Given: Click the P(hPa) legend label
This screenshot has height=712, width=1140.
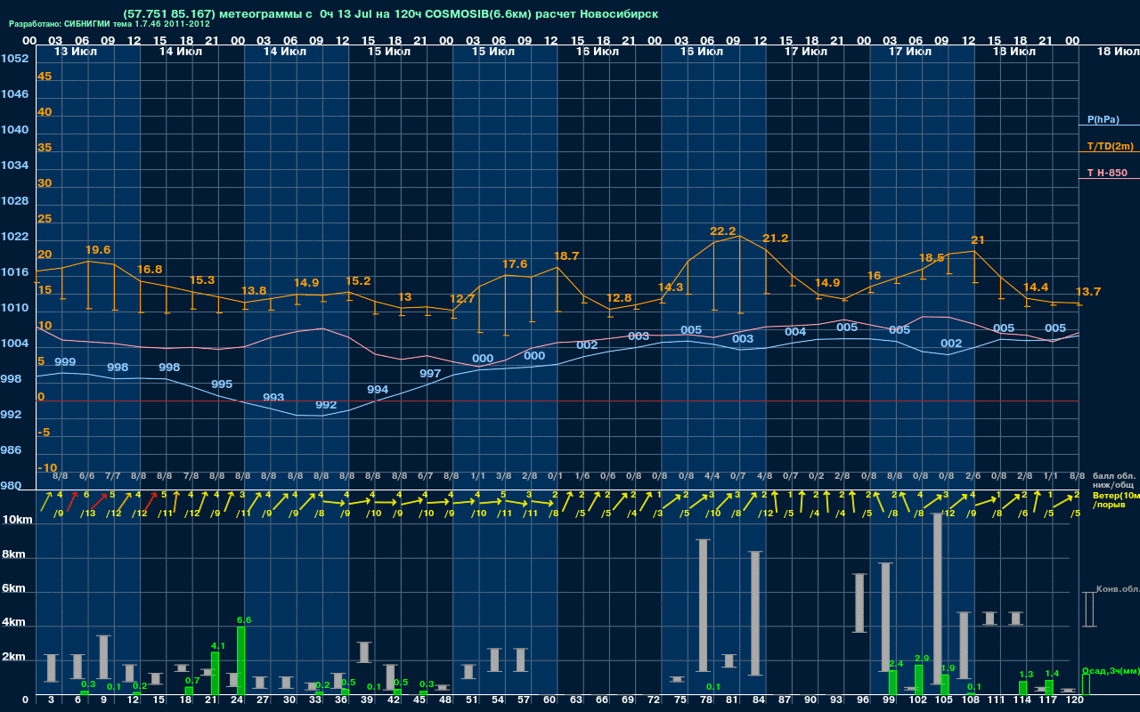Looking at the screenshot, I should pyautogui.click(x=1103, y=119).
